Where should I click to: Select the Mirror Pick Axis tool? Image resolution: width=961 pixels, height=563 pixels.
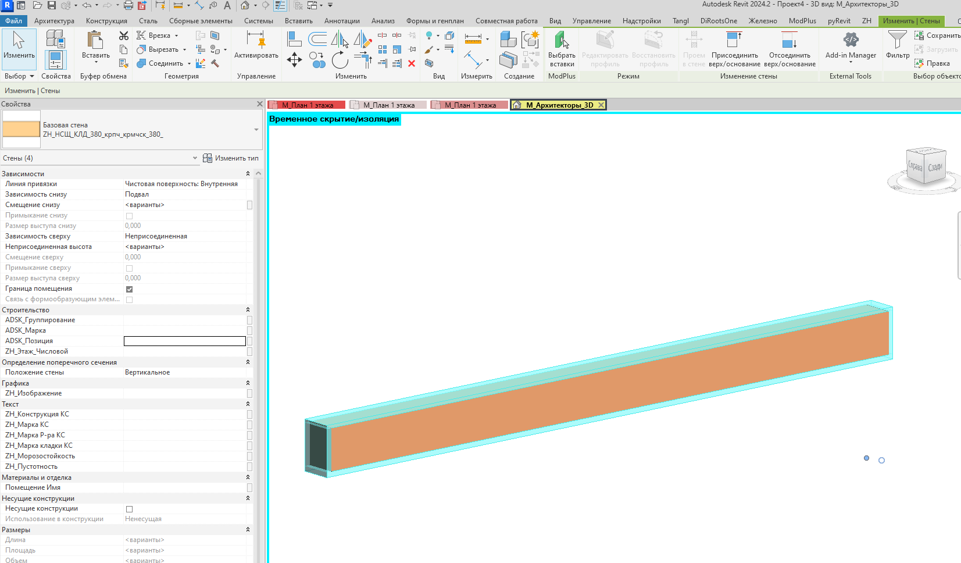point(340,39)
